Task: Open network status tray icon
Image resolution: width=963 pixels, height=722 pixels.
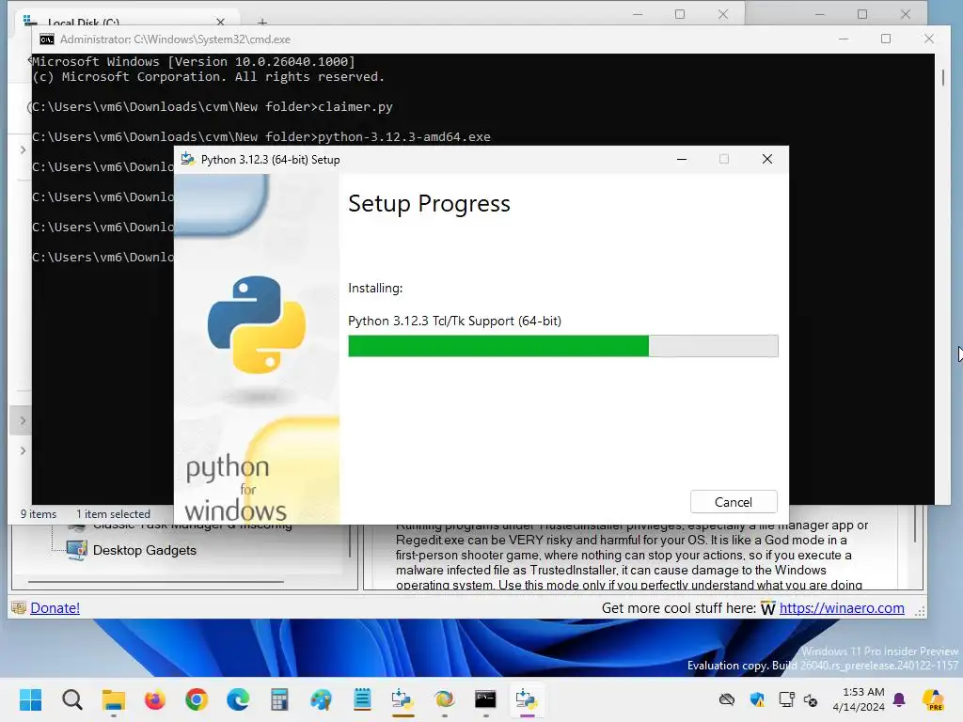Action: pos(787,699)
